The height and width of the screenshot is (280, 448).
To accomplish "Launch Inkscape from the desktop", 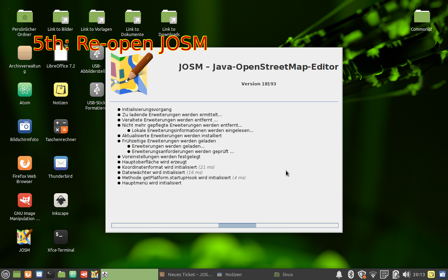I will 61,200.
